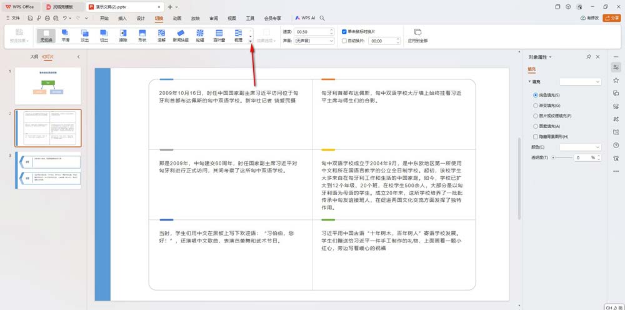The width and height of the screenshot is (625, 310).
Task: Select 图案填充(A) radio button
Action: pos(536,126)
